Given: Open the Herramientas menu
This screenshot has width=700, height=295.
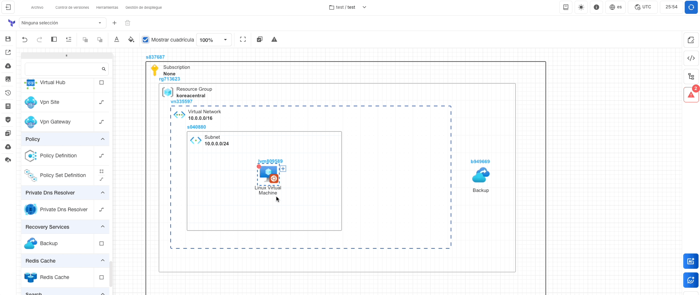Looking at the screenshot, I should click(x=107, y=7).
